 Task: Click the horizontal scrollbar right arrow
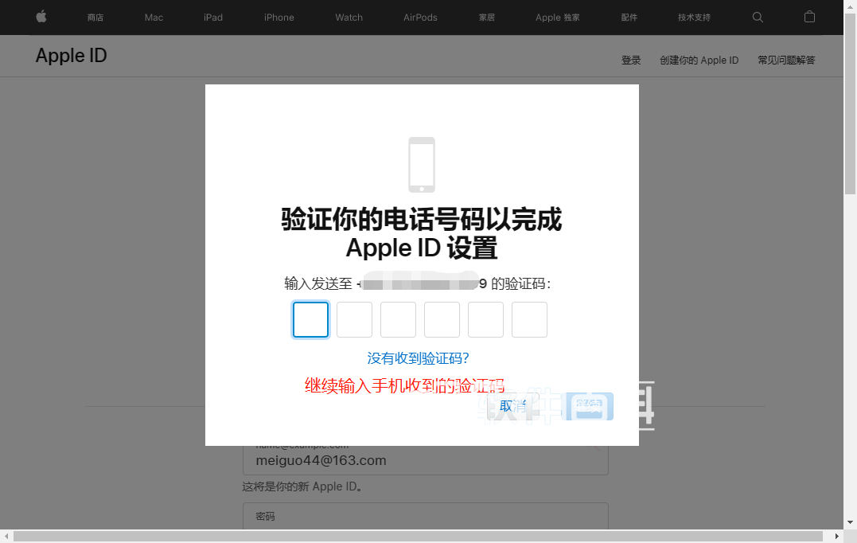(837, 537)
